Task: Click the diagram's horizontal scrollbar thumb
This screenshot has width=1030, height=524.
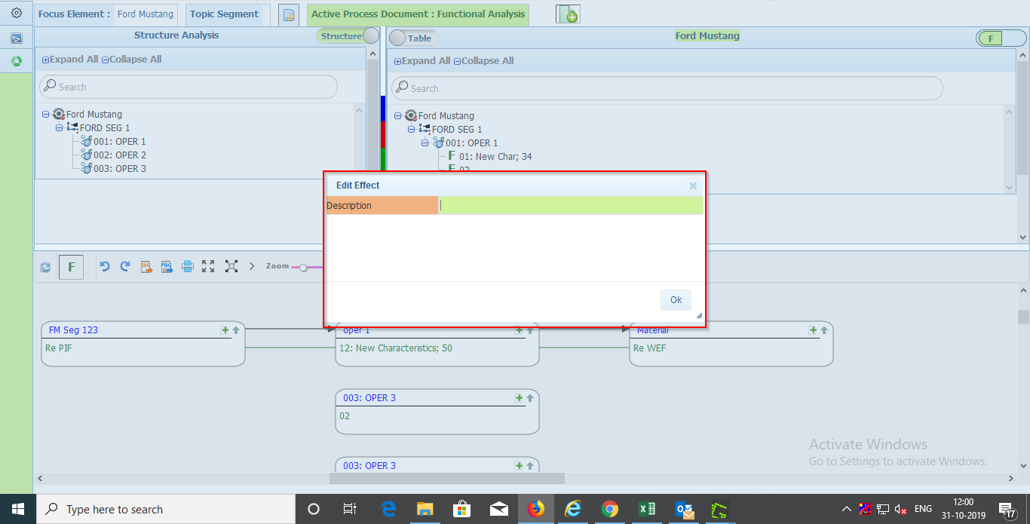Action: click(447, 478)
